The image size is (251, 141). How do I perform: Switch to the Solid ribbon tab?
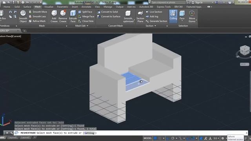17,7
